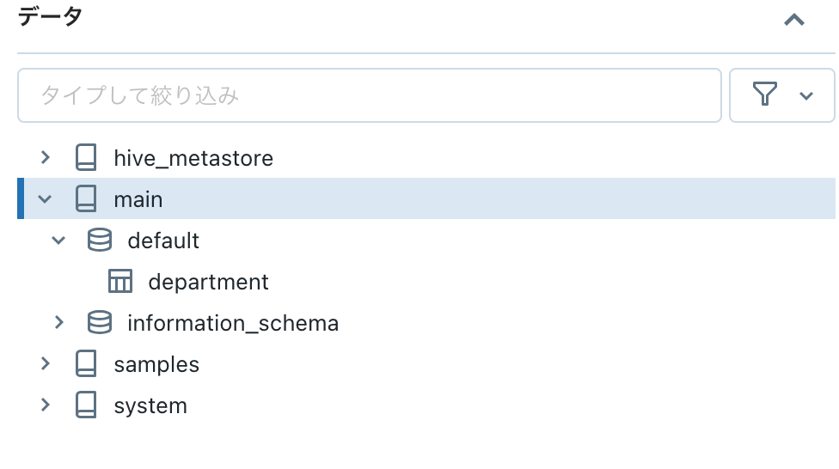Screen dimensions: 839x469
Task: Open the filter dropdown arrow
Action: 806,95
